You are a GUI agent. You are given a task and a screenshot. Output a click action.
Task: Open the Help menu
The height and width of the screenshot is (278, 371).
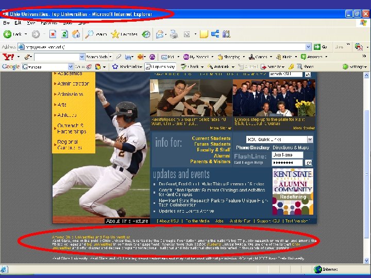pos(81,23)
